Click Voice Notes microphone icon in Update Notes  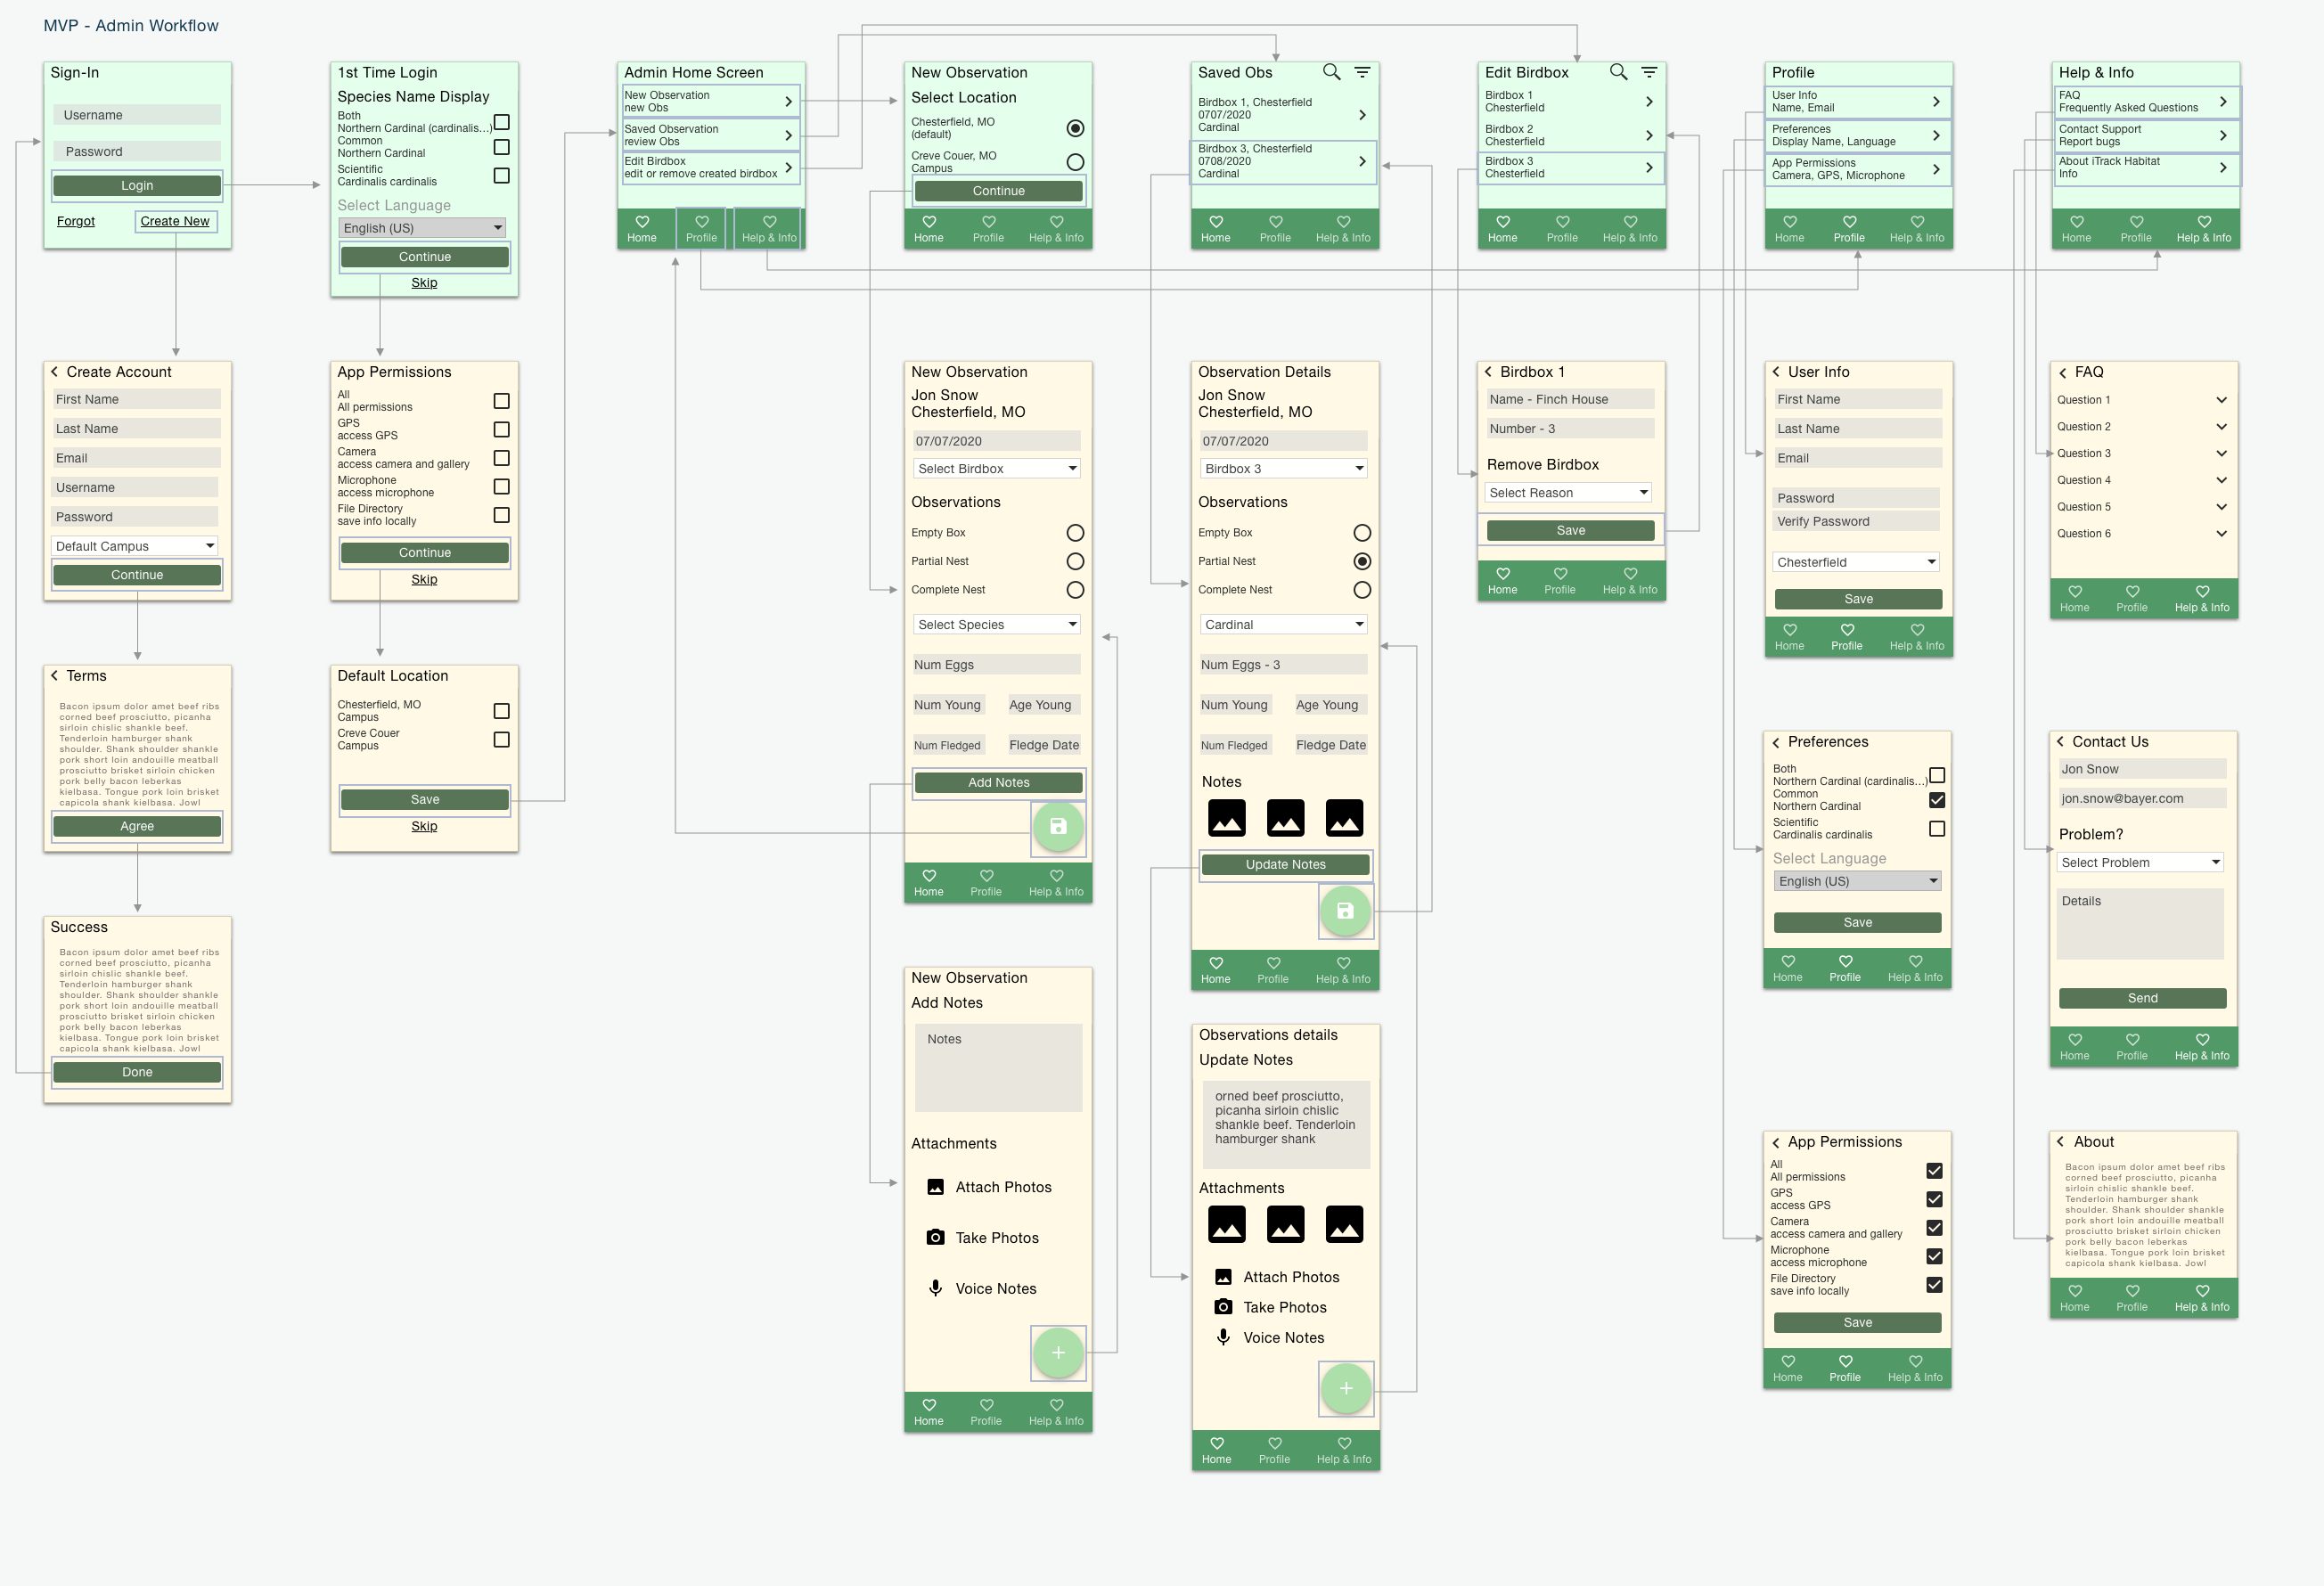pyautogui.click(x=1223, y=1337)
